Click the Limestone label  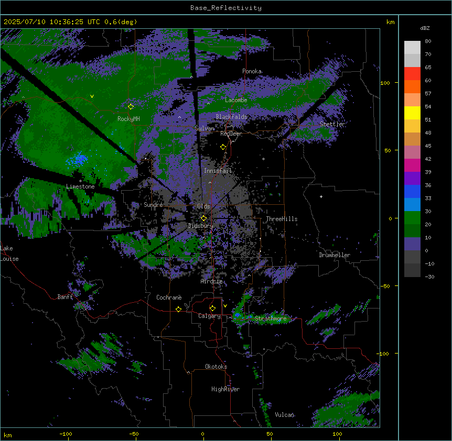click(80, 186)
